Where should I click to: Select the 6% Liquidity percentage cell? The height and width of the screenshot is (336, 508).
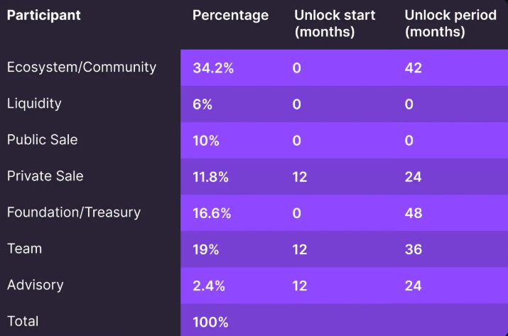(202, 104)
